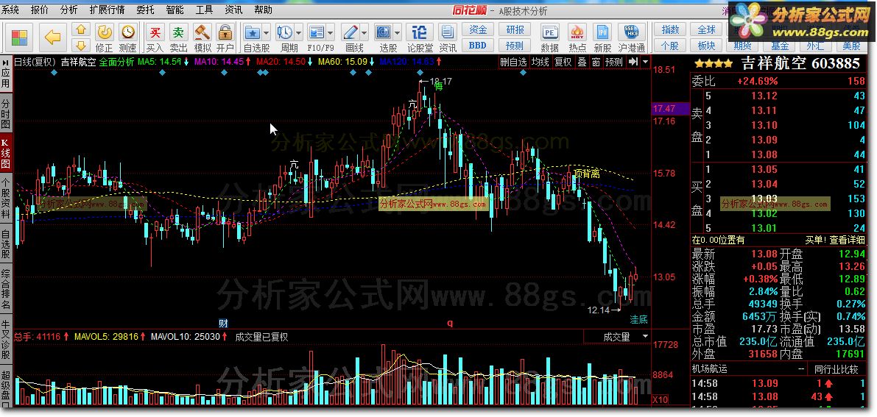Expand the F10/F9 dropdown arrow
This screenshot has height=417, width=877.
[331, 32]
